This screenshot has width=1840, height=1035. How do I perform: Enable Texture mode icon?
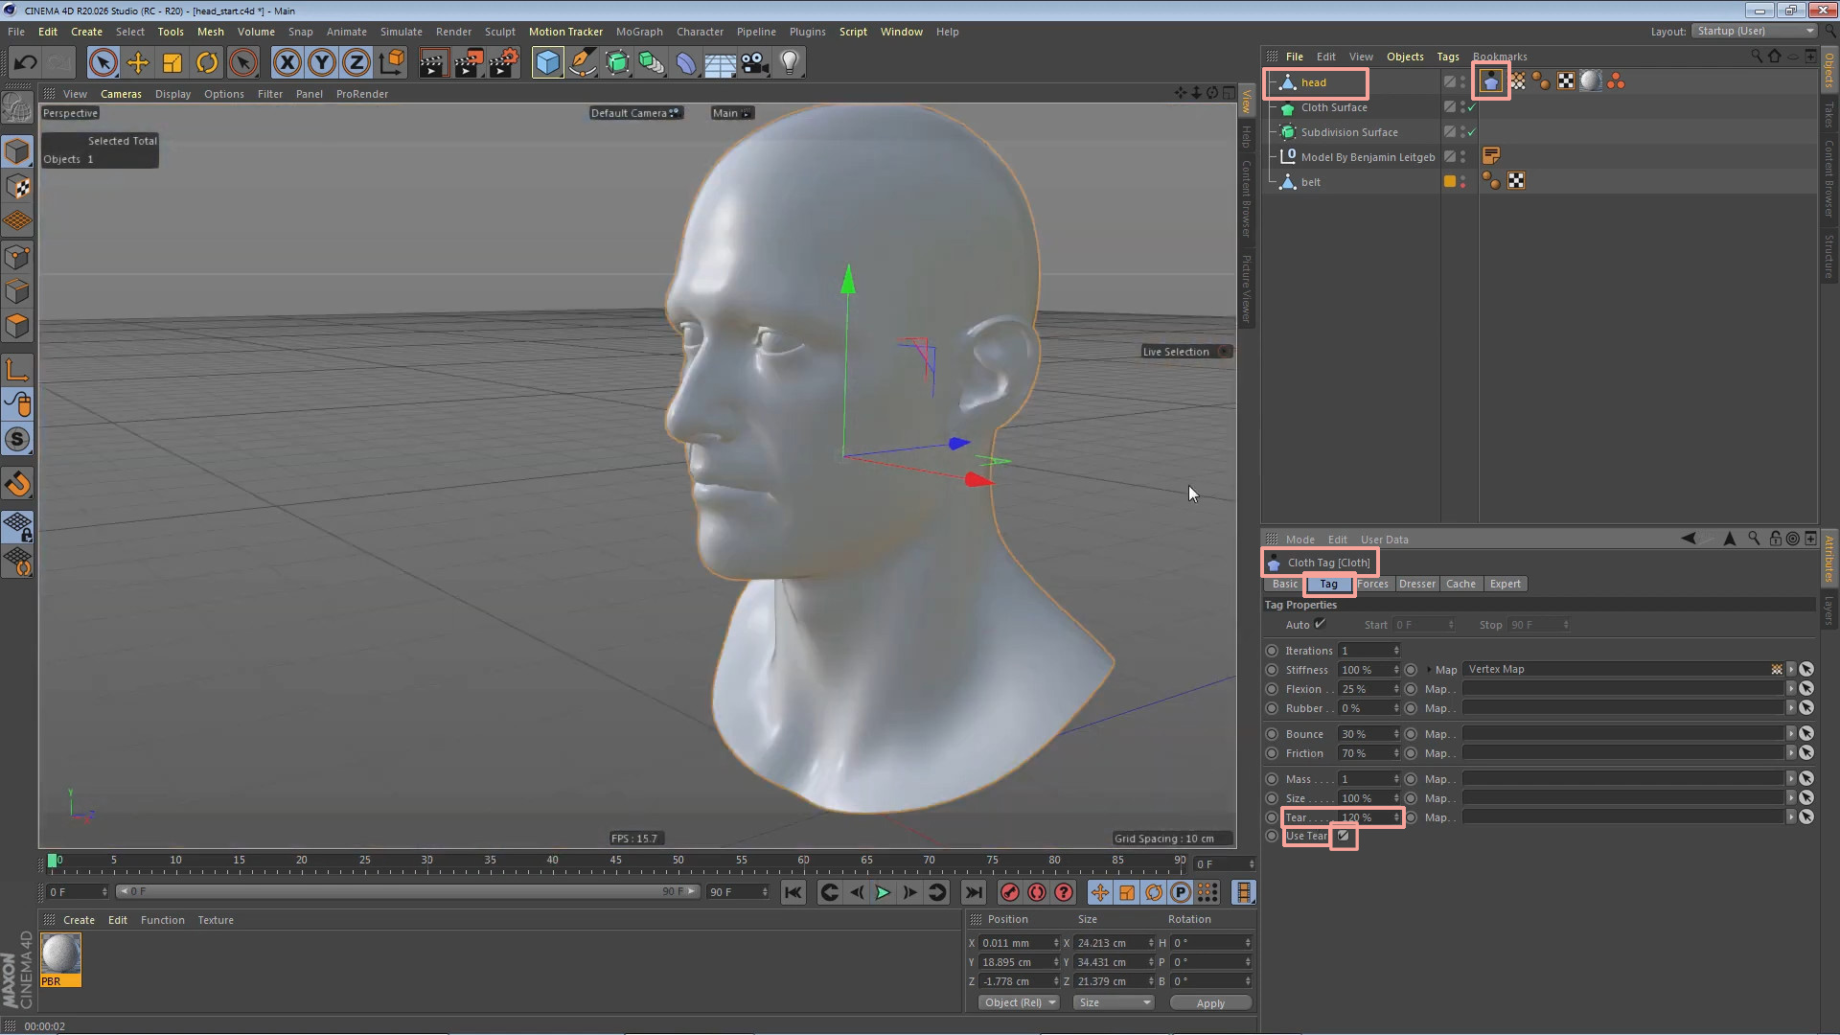tap(17, 186)
